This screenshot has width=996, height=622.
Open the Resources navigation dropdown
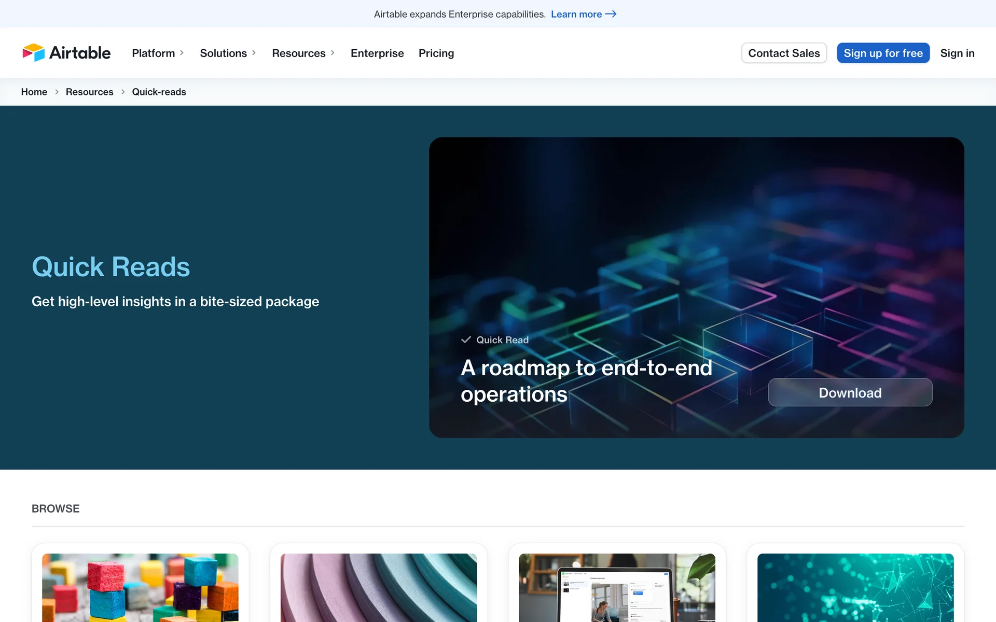coord(303,53)
